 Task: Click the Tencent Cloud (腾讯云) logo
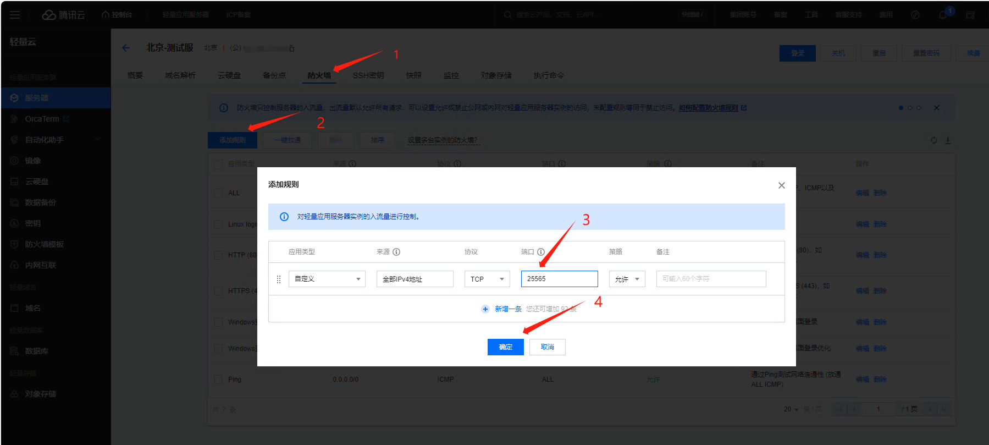pyautogui.click(x=64, y=15)
